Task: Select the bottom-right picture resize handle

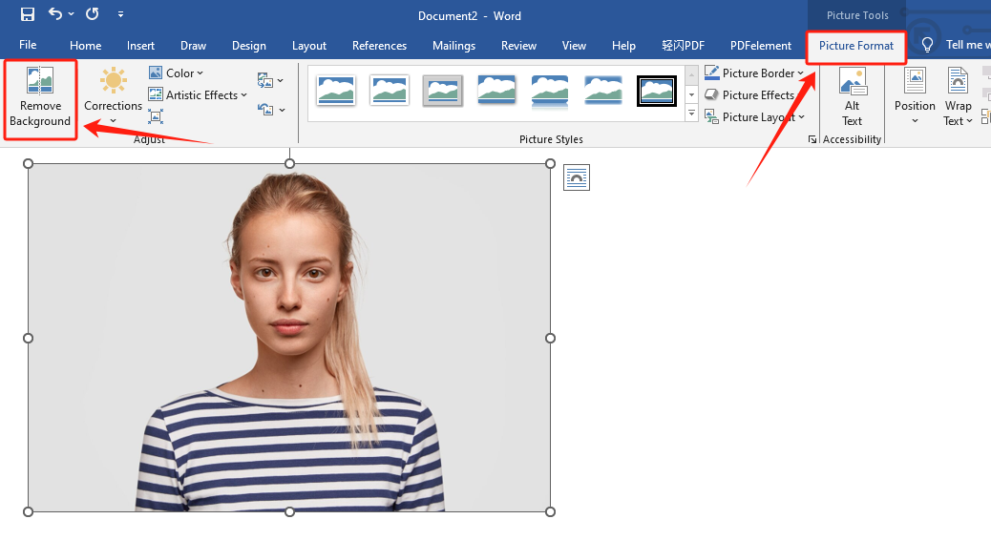Action: coord(551,511)
